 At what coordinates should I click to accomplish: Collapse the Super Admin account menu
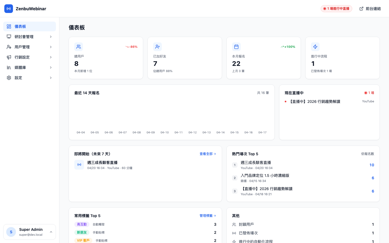51,232
